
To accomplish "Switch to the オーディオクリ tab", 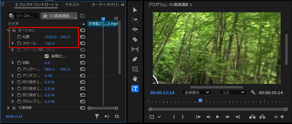I will coord(105,5).
